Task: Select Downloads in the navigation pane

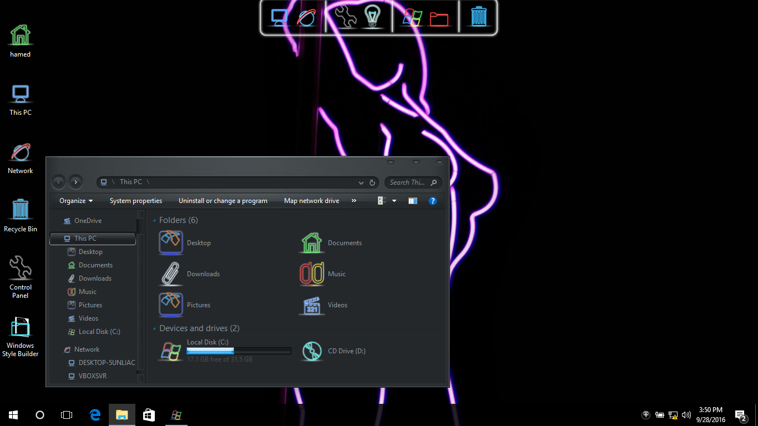Action: (x=95, y=278)
